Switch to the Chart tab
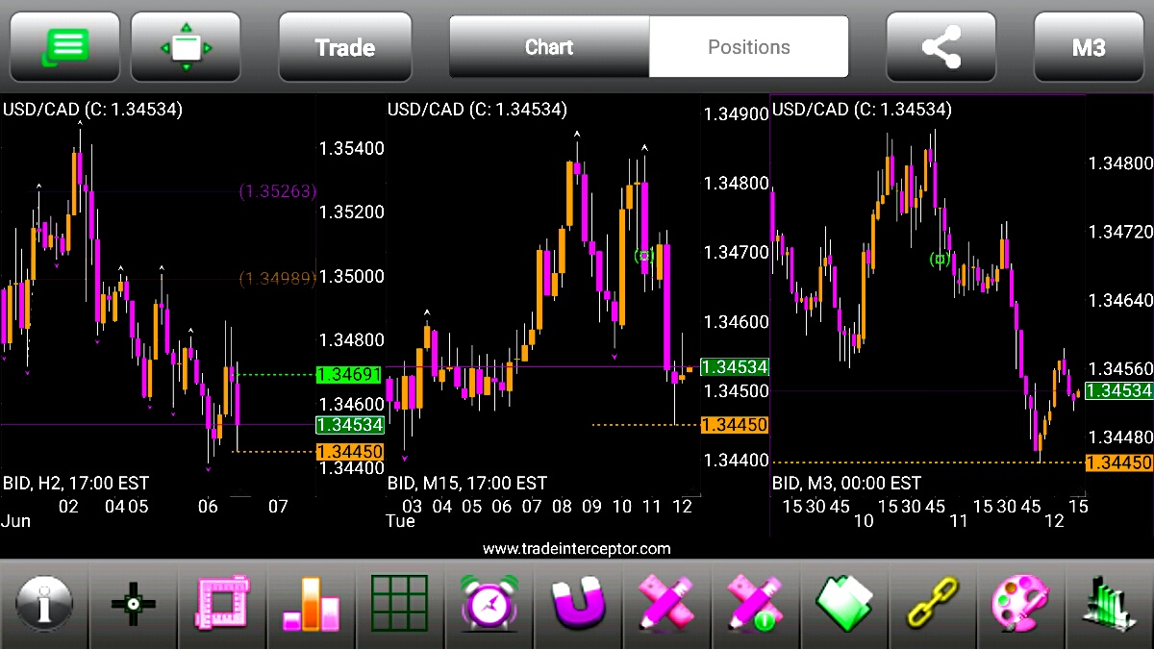The height and width of the screenshot is (649, 1154). pyautogui.click(x=549, y=46)
